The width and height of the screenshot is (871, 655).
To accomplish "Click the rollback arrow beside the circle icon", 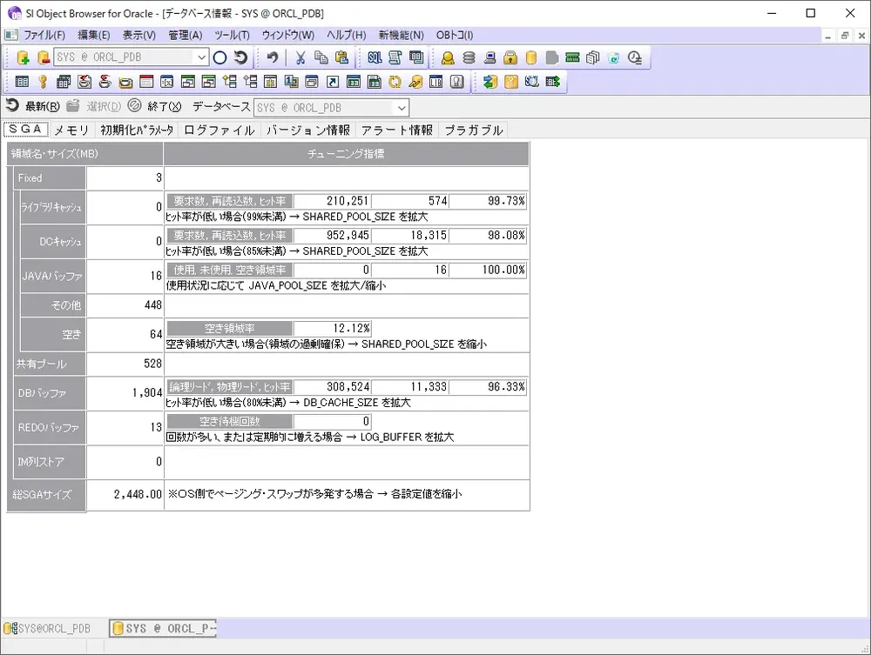I will point(240,57).
